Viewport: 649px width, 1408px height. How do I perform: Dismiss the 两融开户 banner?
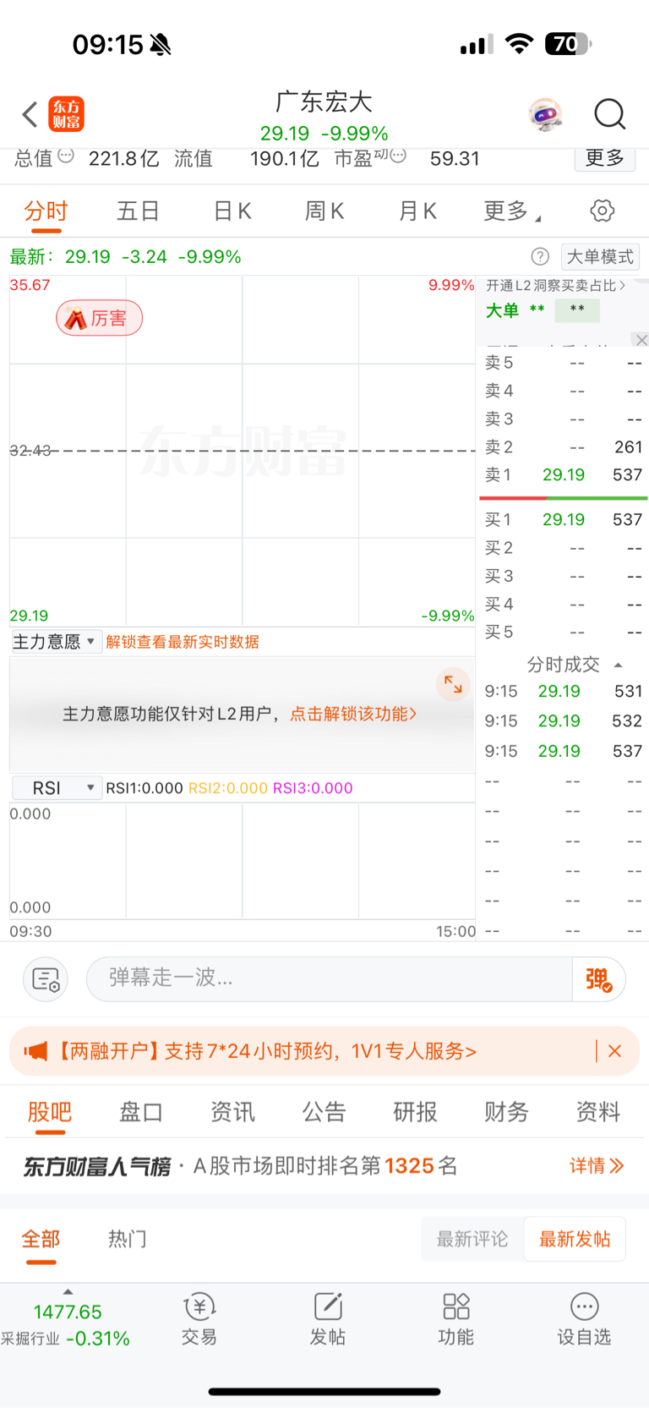[x=615, y=1051]
